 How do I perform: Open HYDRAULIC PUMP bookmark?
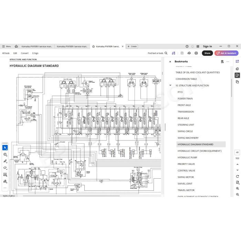coord(187,158)
